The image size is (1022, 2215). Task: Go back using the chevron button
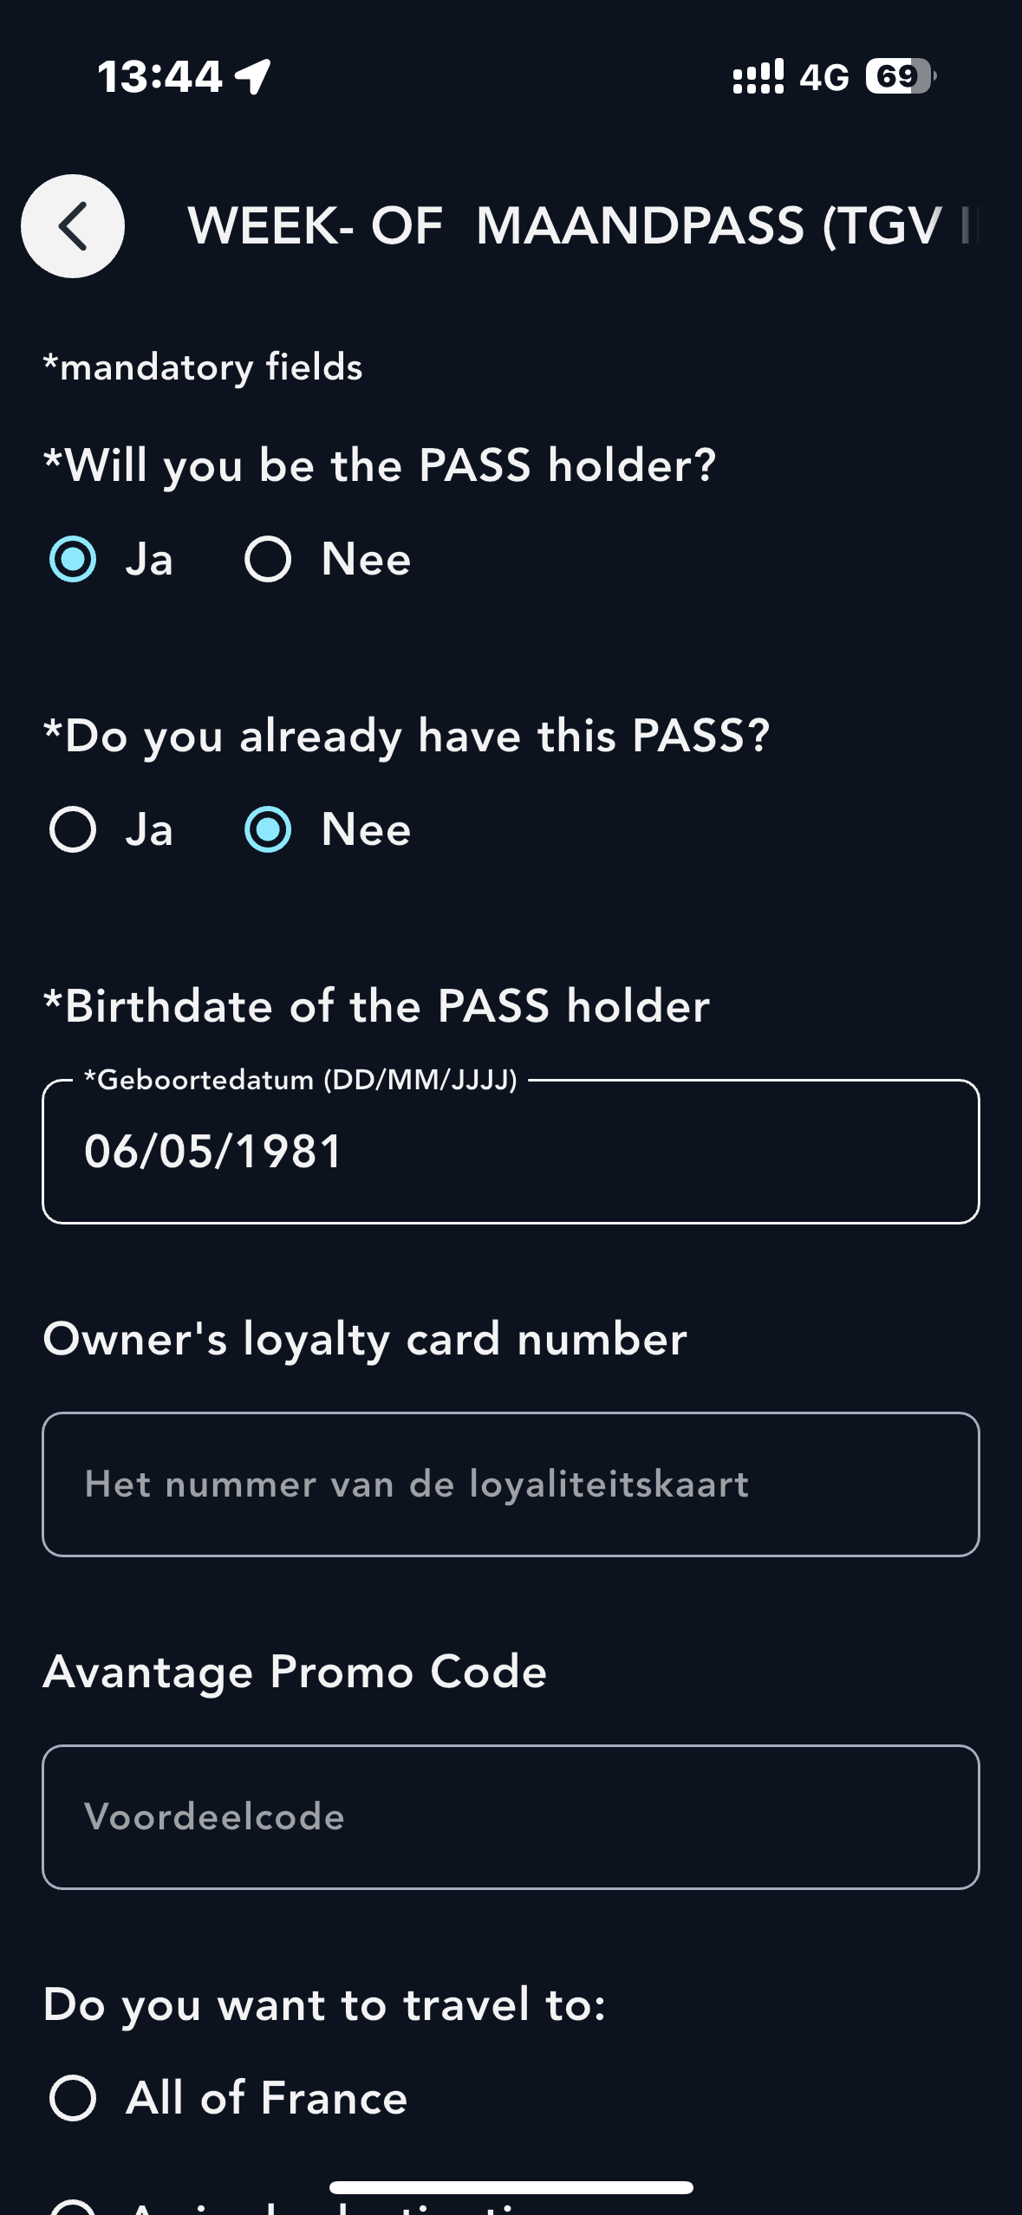pyautogui.click(x=73, y=226)
